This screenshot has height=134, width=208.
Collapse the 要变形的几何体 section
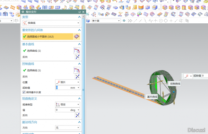click(79, 30)
